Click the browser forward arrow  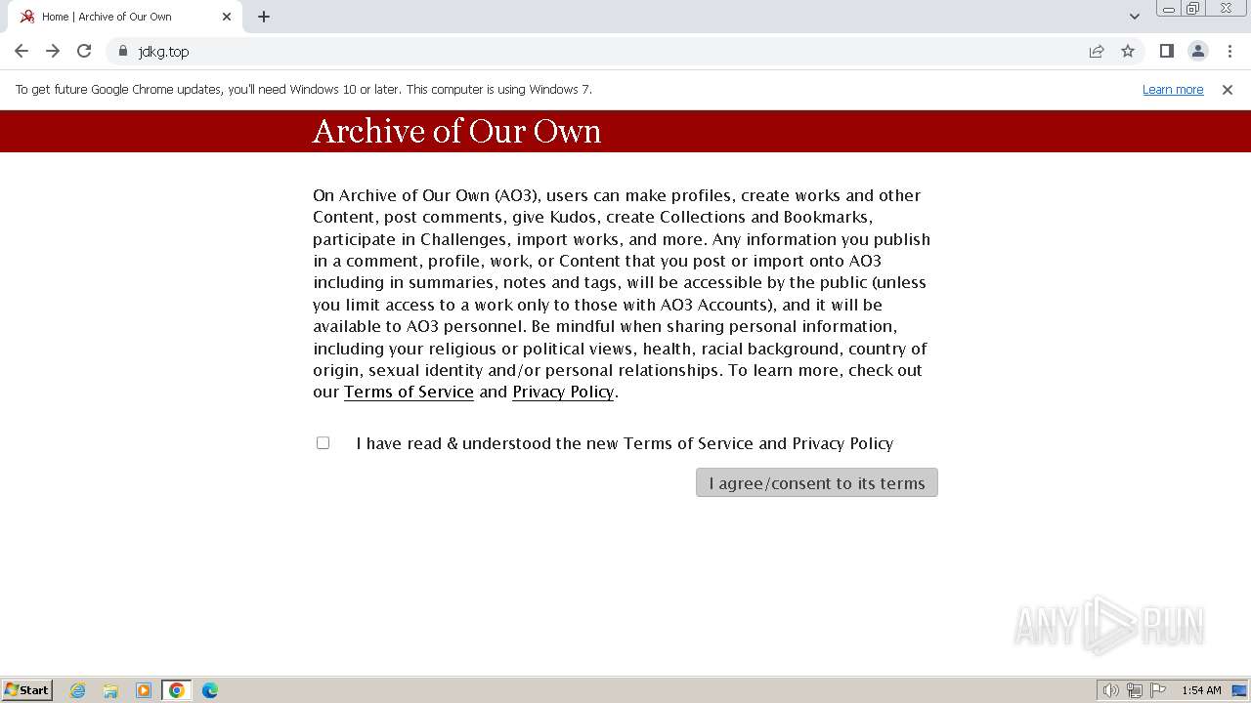tap(53, 51)
